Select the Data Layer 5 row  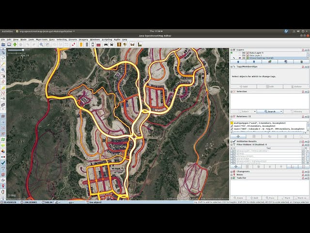[269, 53]
